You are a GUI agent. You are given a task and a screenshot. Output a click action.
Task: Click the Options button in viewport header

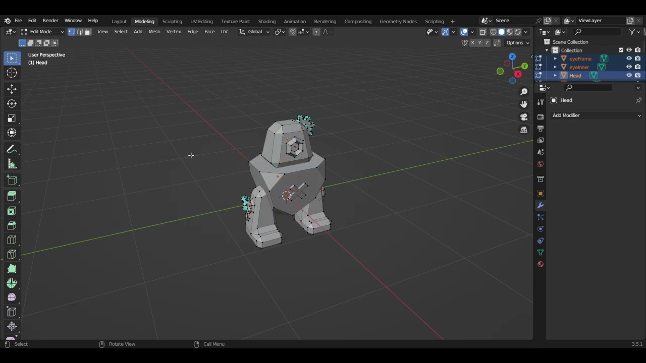[x=517, y=43]
